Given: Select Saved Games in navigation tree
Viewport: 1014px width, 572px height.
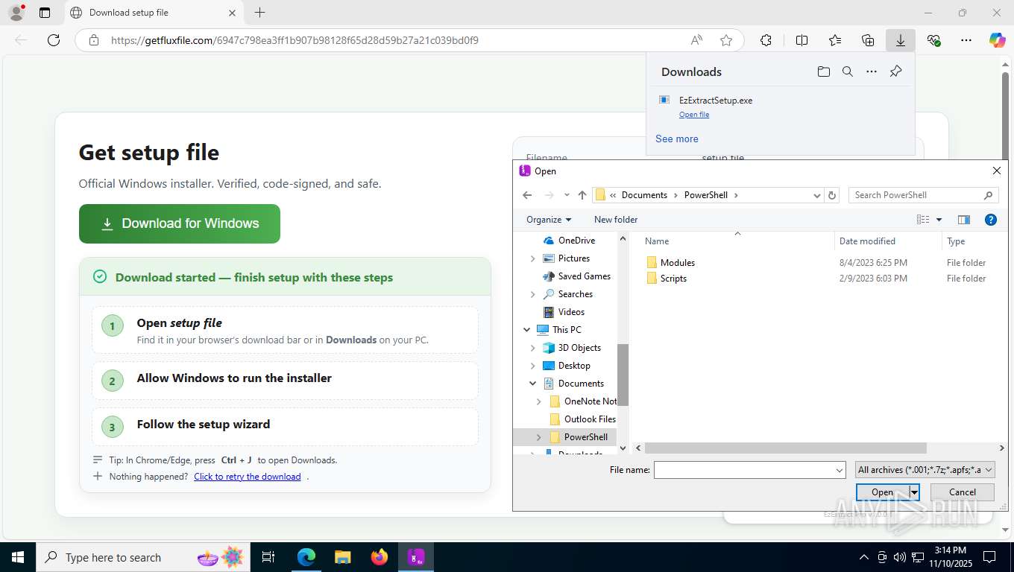Looking at the screenshot, I should [x=585, y=276].
